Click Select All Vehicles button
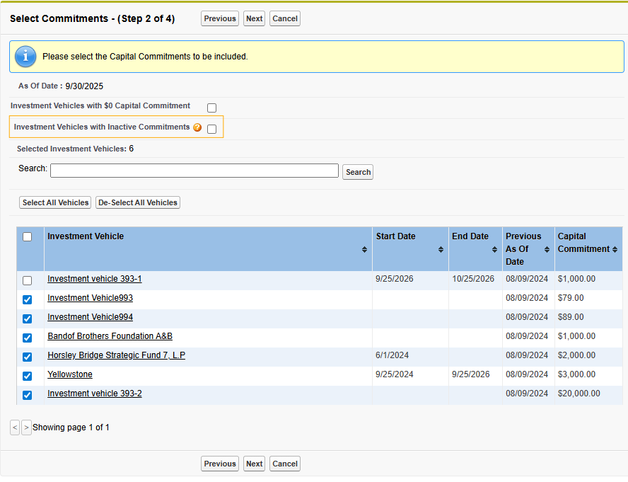Image resolution: width=628 pixels, height=482 pixels. click(x=55, y=202)
